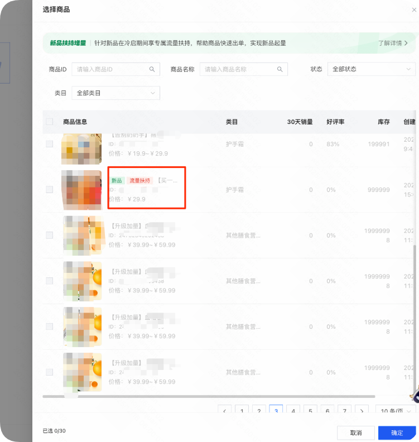419x442 pixels.
Task: Click the horizontal scrollbar below the table
Action: (x=223, y=396)
